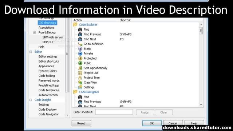Open Code Explorer page in the settings tree
The height and width of the screenshot is (131, 233).
pyautogui.click(x=48, y=110)
